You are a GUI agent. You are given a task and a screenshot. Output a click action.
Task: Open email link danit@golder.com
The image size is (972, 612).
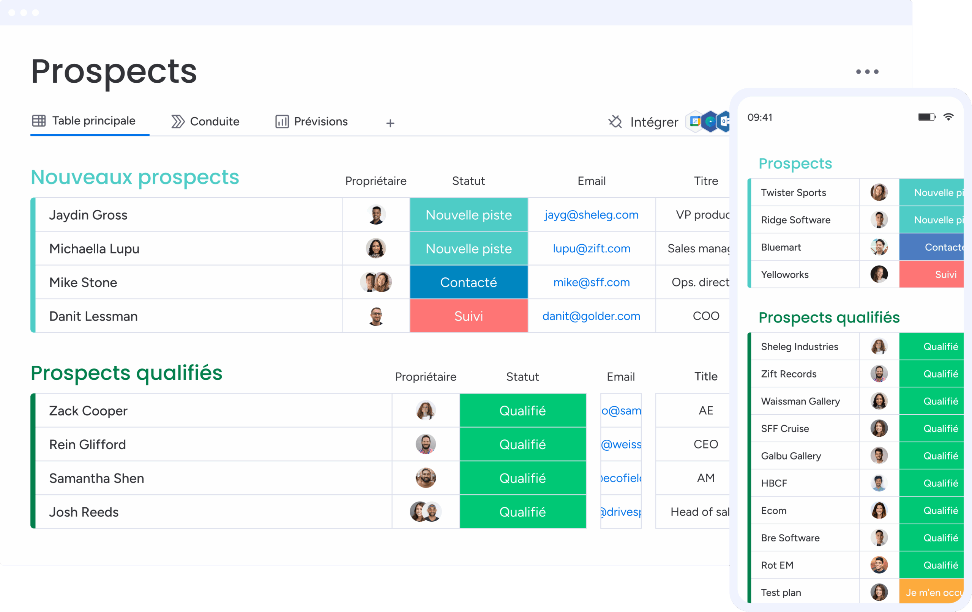coord(591,316)
